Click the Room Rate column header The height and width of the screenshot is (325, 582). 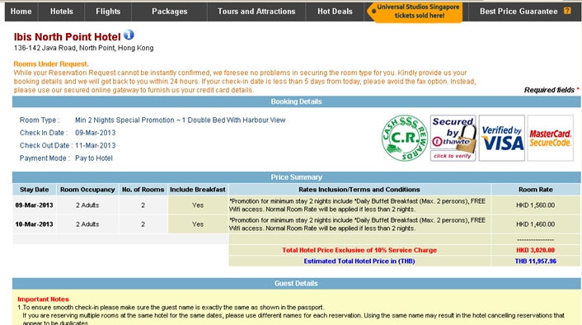tap(536, 190)
